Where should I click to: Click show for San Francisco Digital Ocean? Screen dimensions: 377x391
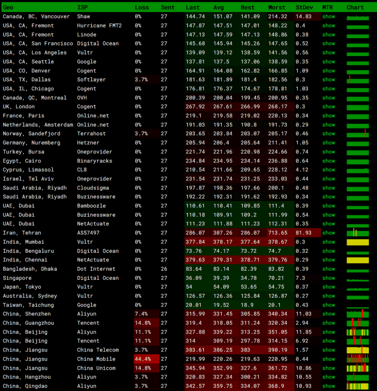(x=328, y=43)
